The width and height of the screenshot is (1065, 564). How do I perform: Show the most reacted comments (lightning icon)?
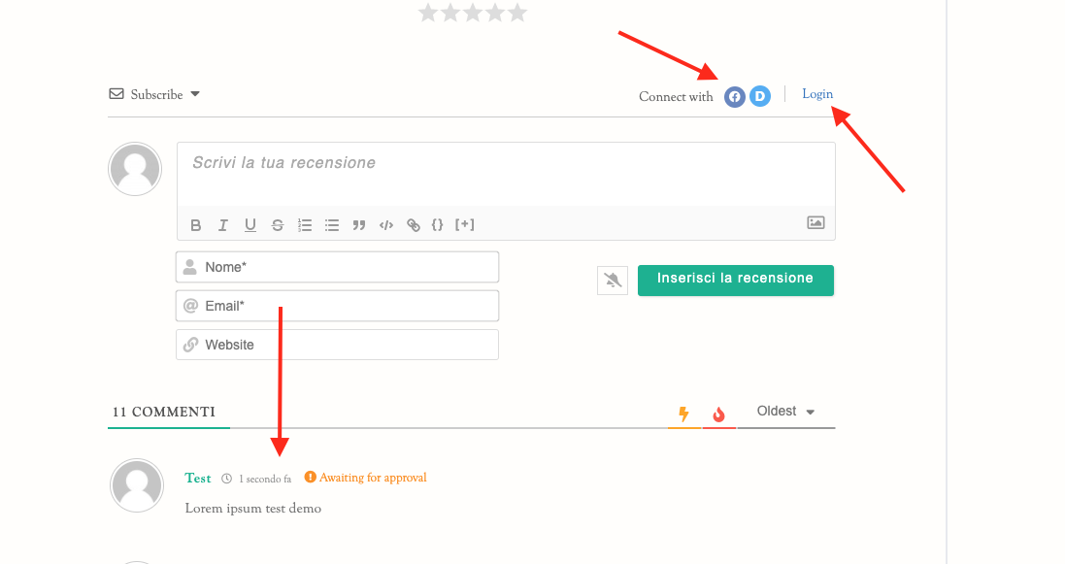pos(684,414)
